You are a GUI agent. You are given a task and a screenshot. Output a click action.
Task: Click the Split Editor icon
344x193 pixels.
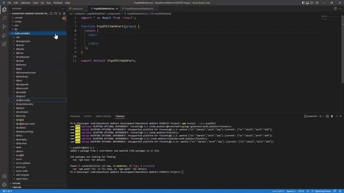click(x=335, y=9)
